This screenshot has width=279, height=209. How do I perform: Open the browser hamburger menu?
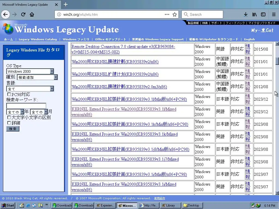(x=274, y=14)
